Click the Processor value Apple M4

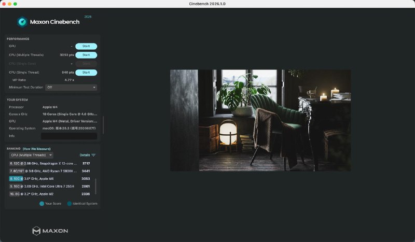click(50, 107)
